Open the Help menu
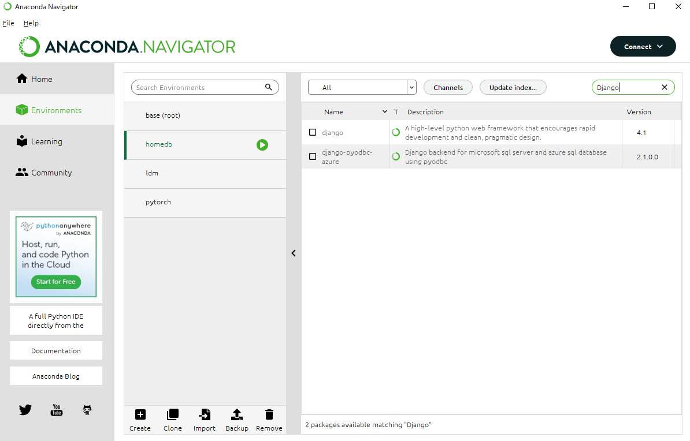This screenshot has height=441, width=690. point(31,23)
